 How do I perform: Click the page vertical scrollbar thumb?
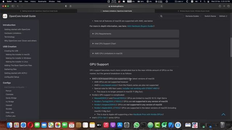pyautogui.click(x=231, y=47)
